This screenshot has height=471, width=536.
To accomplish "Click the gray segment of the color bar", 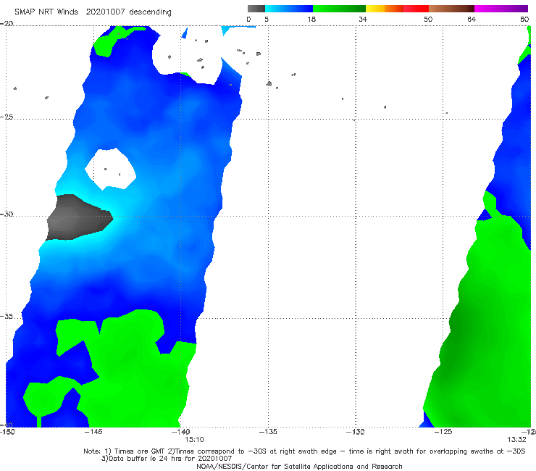I will point(256,9).
